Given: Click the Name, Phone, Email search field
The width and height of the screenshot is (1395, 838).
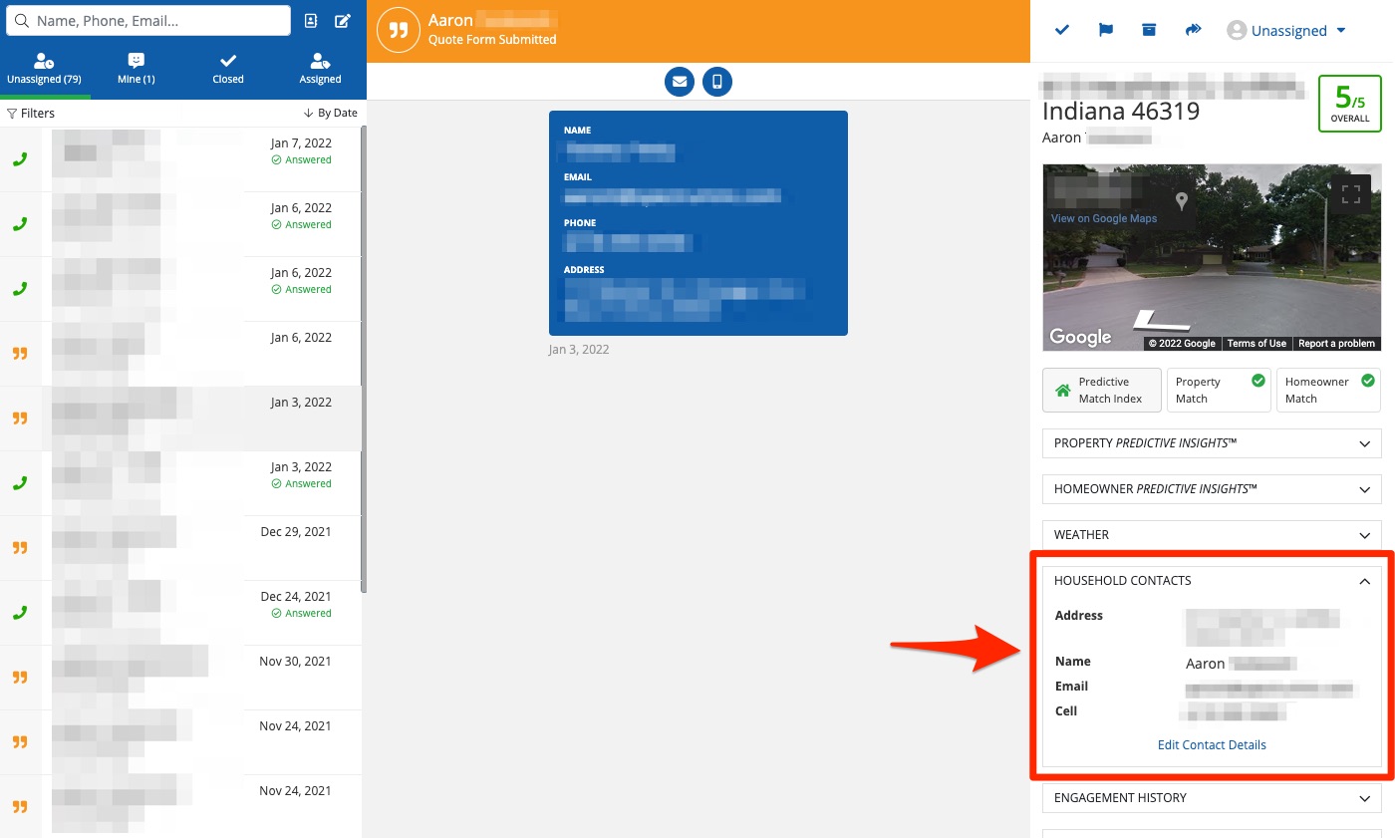Looking at the screenshot, I should click(x=159, y=21).
